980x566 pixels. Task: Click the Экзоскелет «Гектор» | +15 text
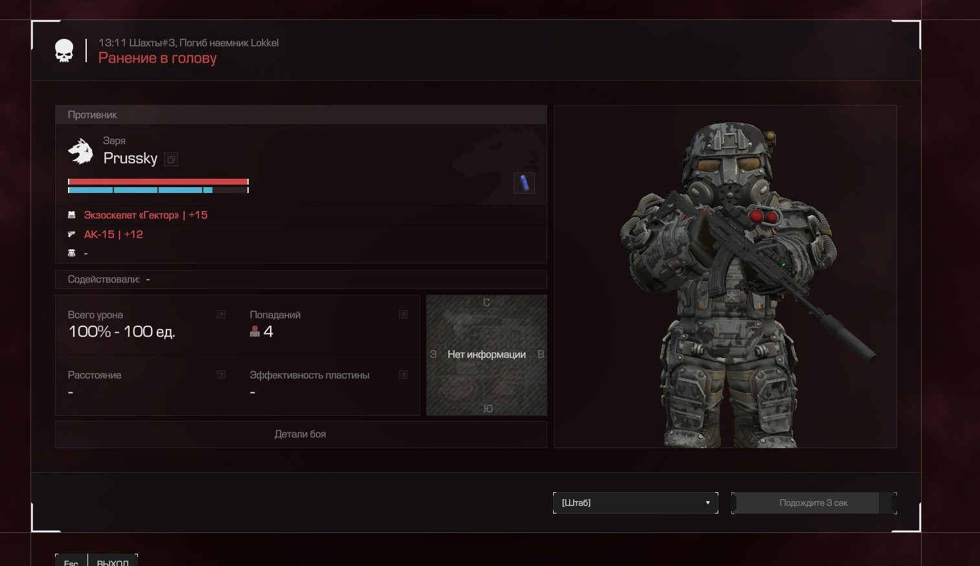point(146,215)
